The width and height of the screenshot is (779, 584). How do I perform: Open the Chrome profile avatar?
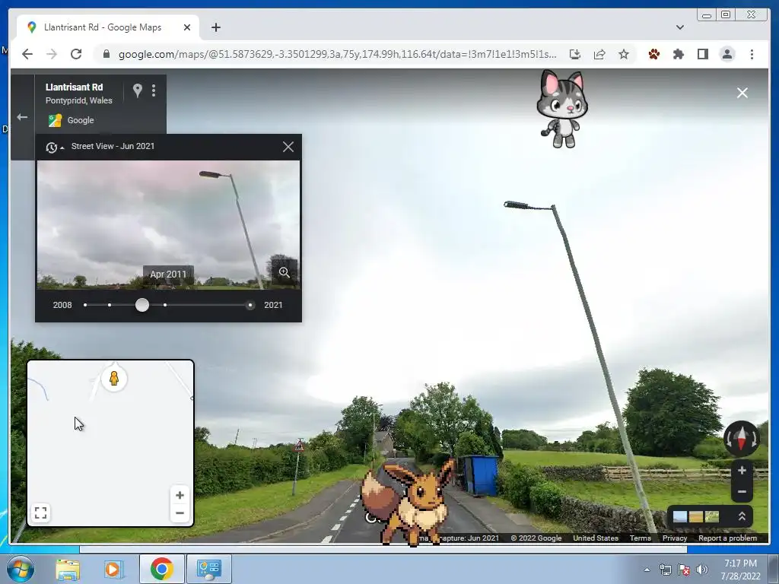point(727,54)
